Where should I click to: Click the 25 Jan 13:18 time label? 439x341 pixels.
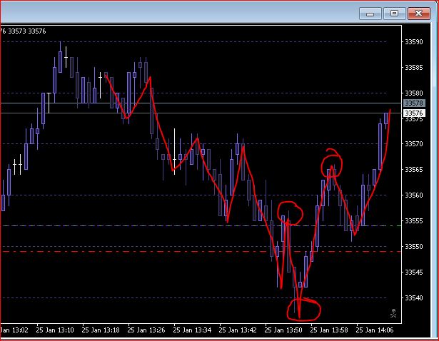click(101, 330)
